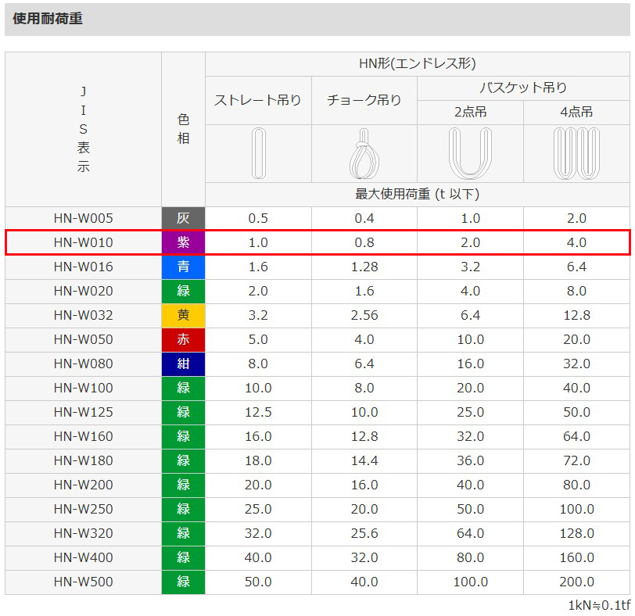The height and width of the screenshot is (616, 635).
Task: Click the HN-W500 model label
Action: tap(83, 582)
